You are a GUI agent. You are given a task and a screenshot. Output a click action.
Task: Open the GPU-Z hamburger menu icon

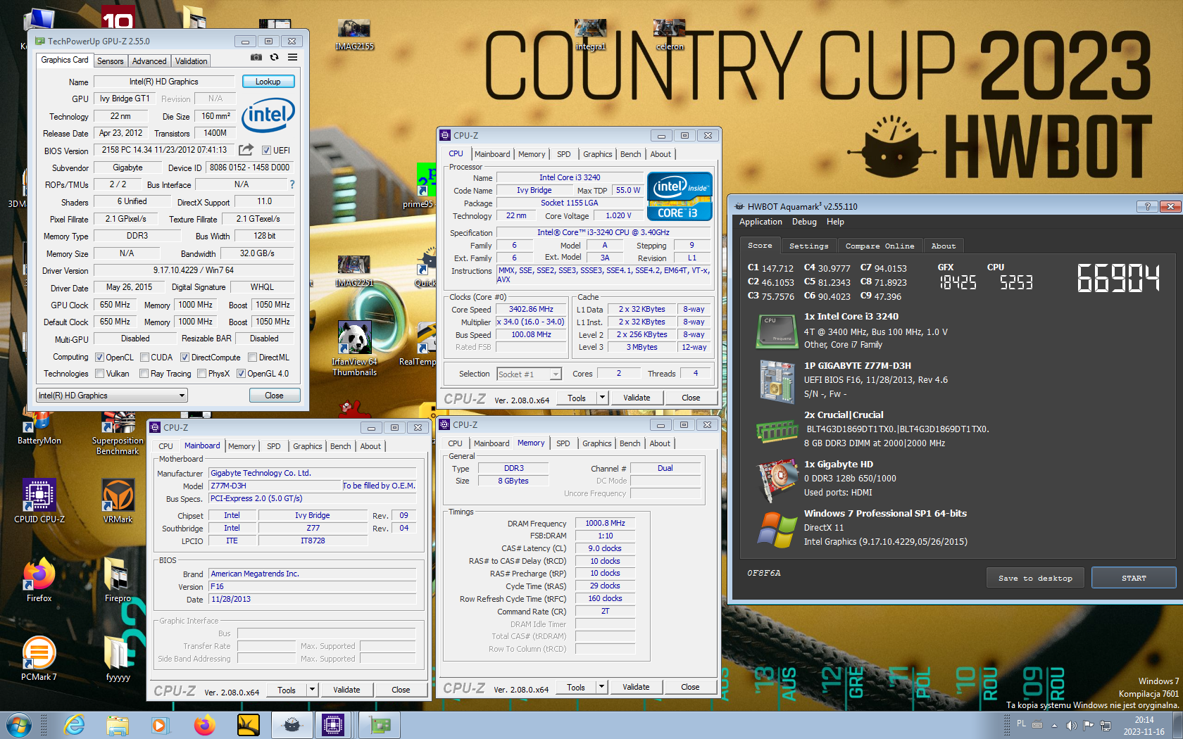pos(292,58)
